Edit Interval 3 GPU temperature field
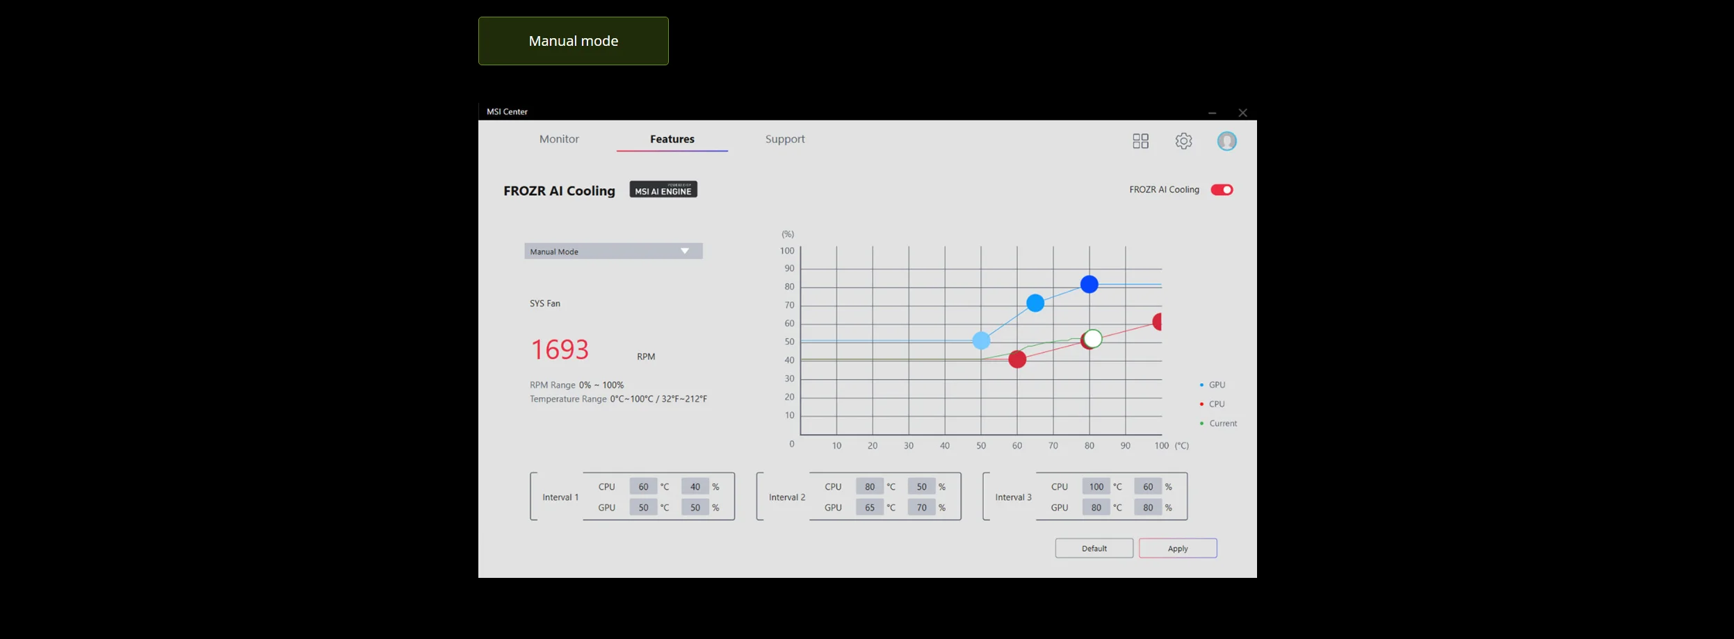 (x=1096, y=508)
